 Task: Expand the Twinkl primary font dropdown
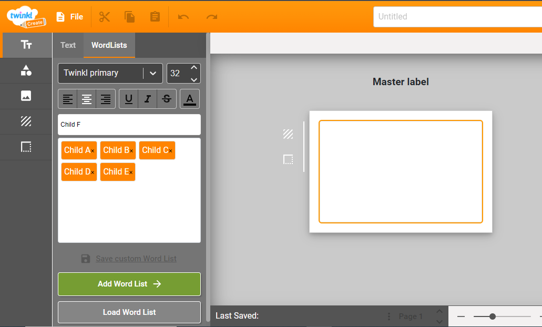click(153, 73)
